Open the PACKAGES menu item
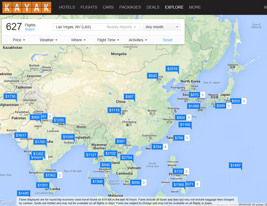This screenshot has height=206, width=267. [130, 7]
